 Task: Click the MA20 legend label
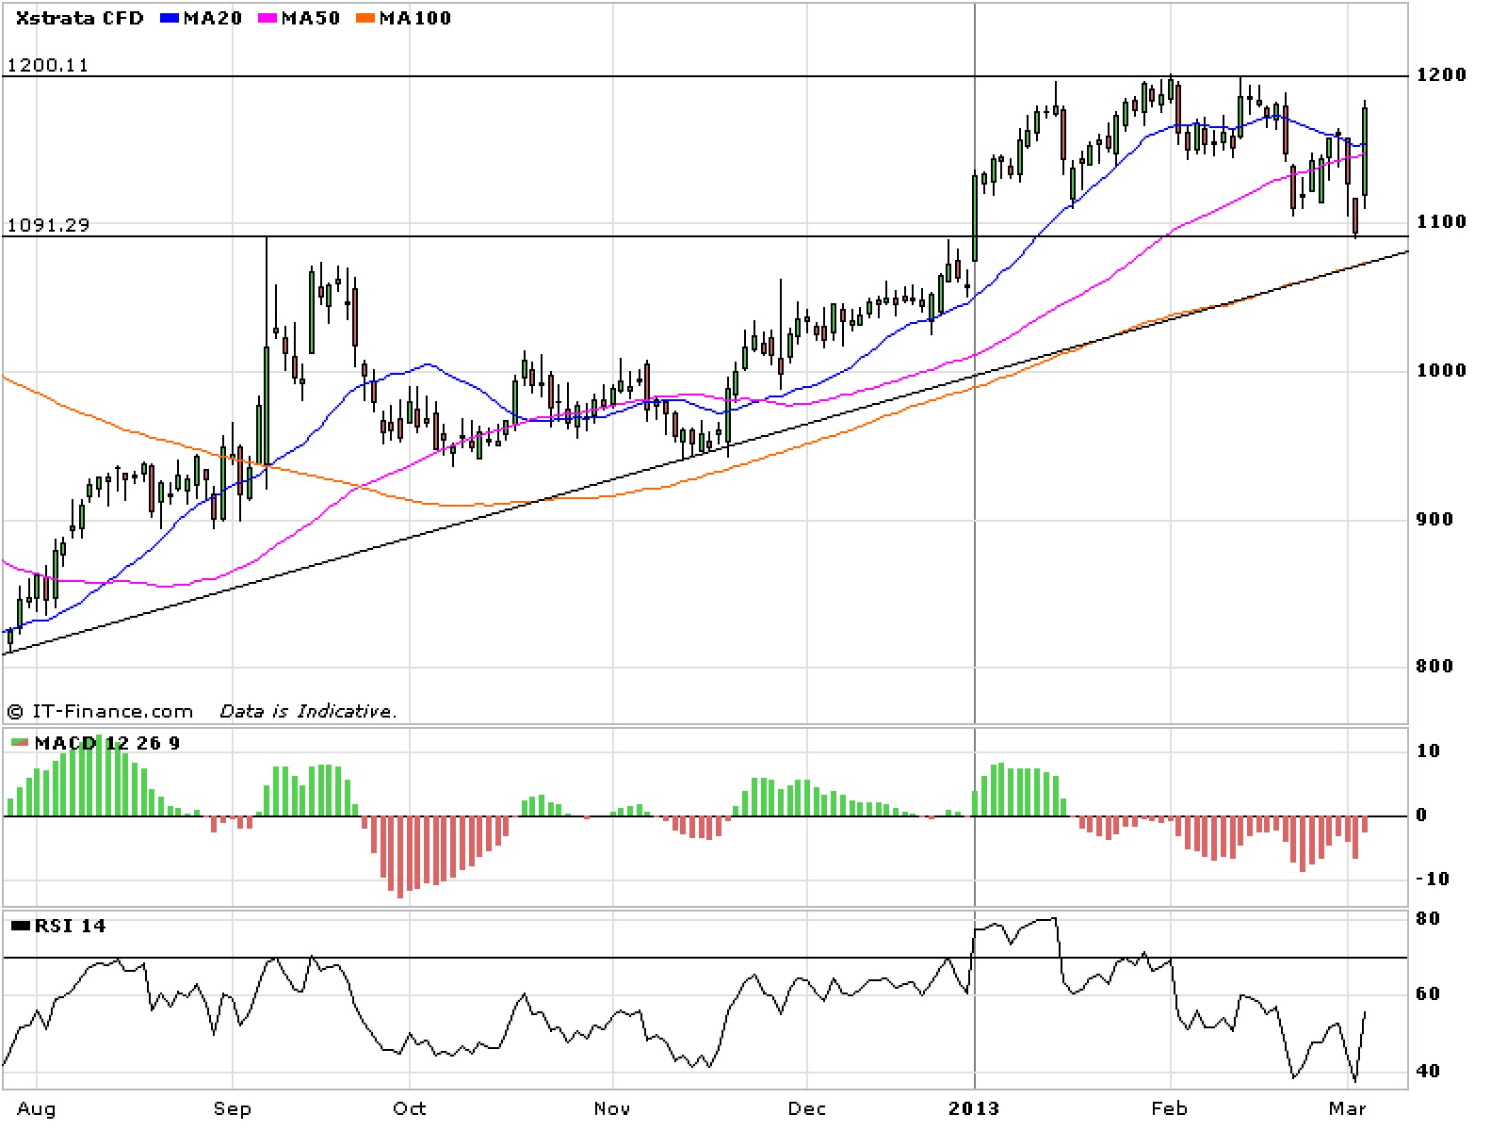(x=212, y=18)
